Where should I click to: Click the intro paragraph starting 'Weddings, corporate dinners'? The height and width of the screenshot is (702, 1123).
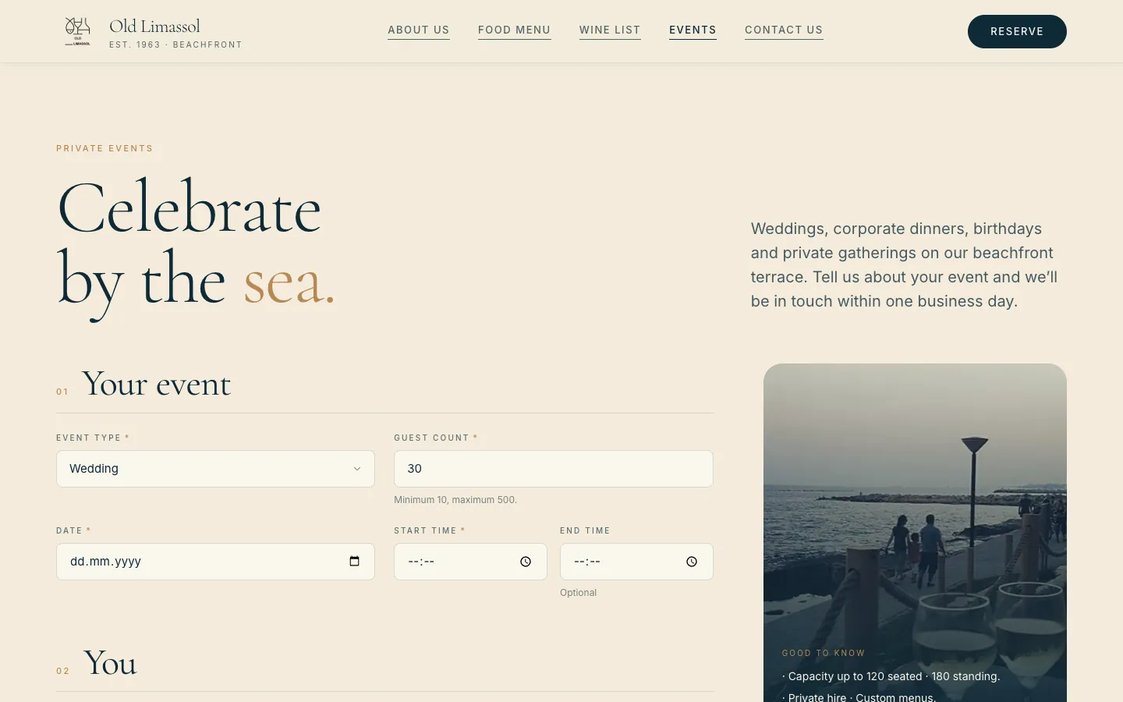pos(905,265)
